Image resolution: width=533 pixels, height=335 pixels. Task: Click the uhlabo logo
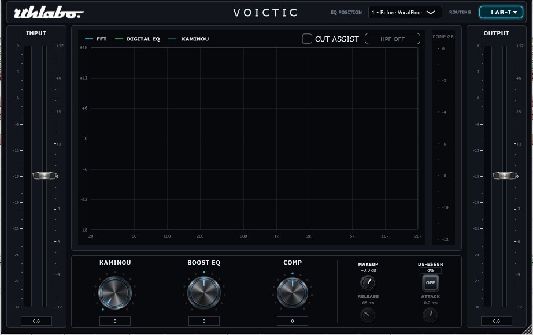click(x=49, y=13)
